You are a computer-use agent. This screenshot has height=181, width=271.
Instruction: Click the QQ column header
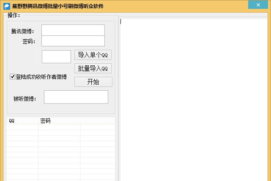22,121
